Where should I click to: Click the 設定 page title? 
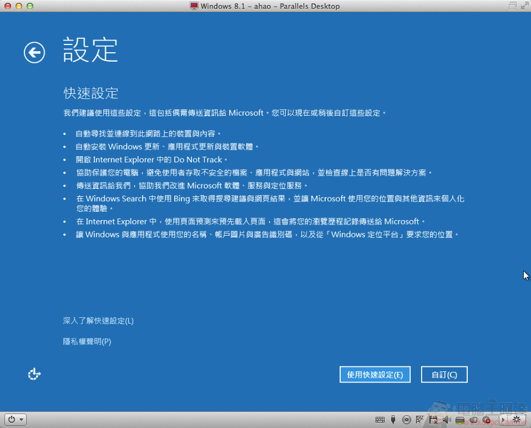(90, 50)
